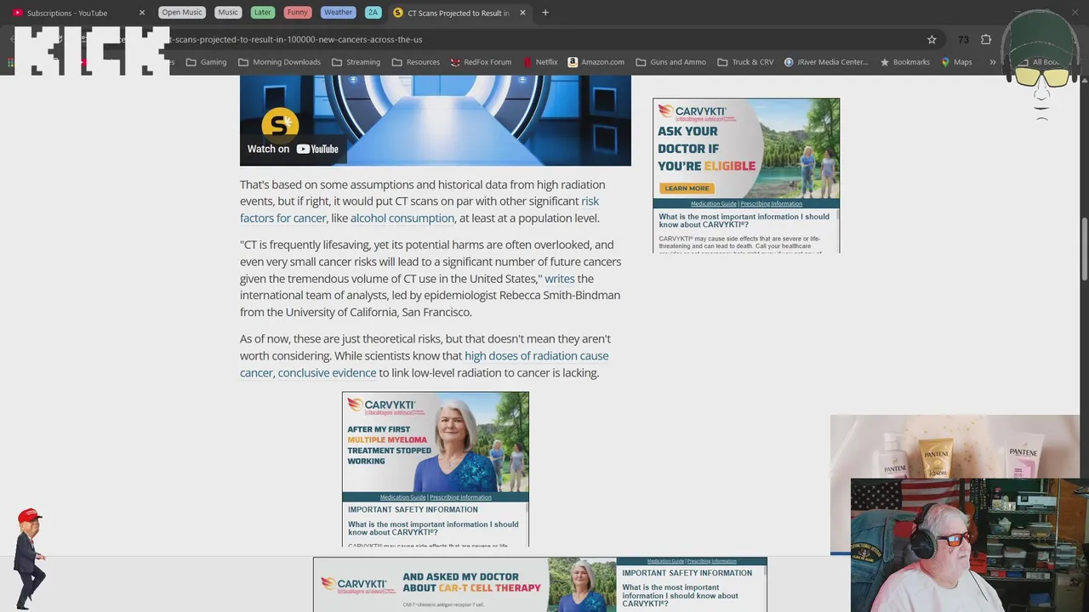1089x612 pixels.
Task: Open the Truck & CRV bookmarks folder
Action: tap(745, 62)
